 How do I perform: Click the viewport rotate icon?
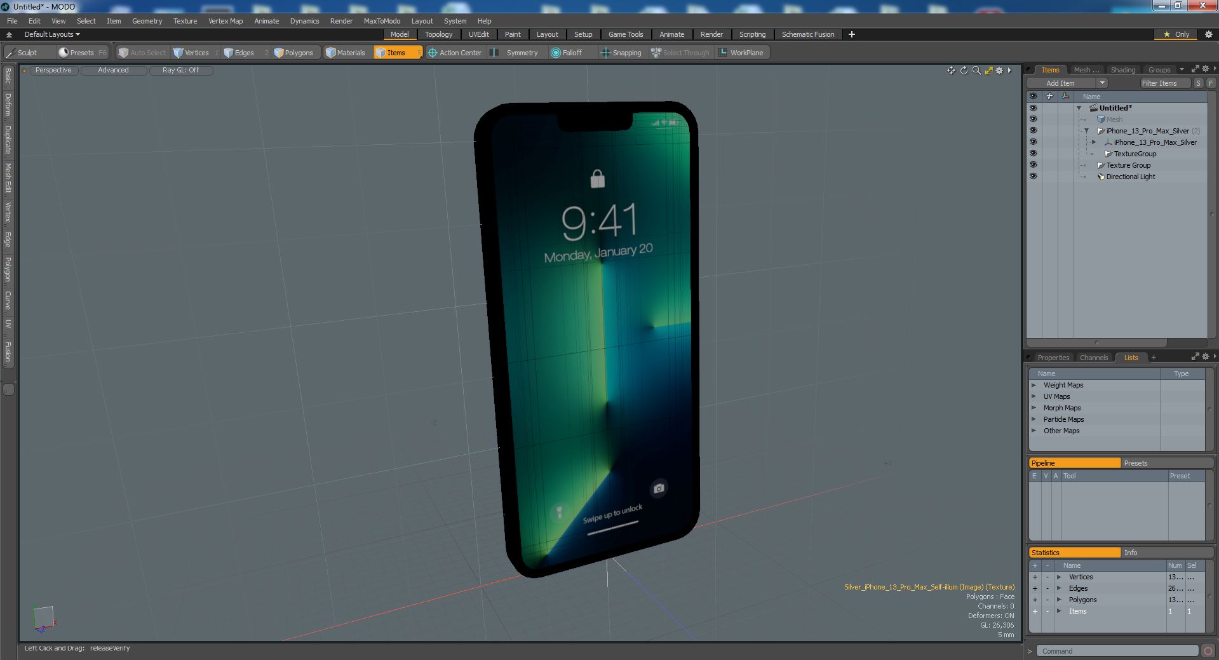click(964, 71)
